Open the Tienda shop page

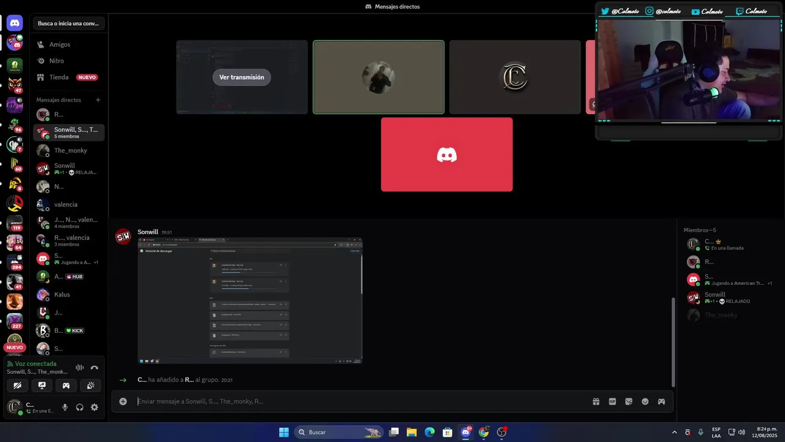pyautogui.click(x=69, y=77)
